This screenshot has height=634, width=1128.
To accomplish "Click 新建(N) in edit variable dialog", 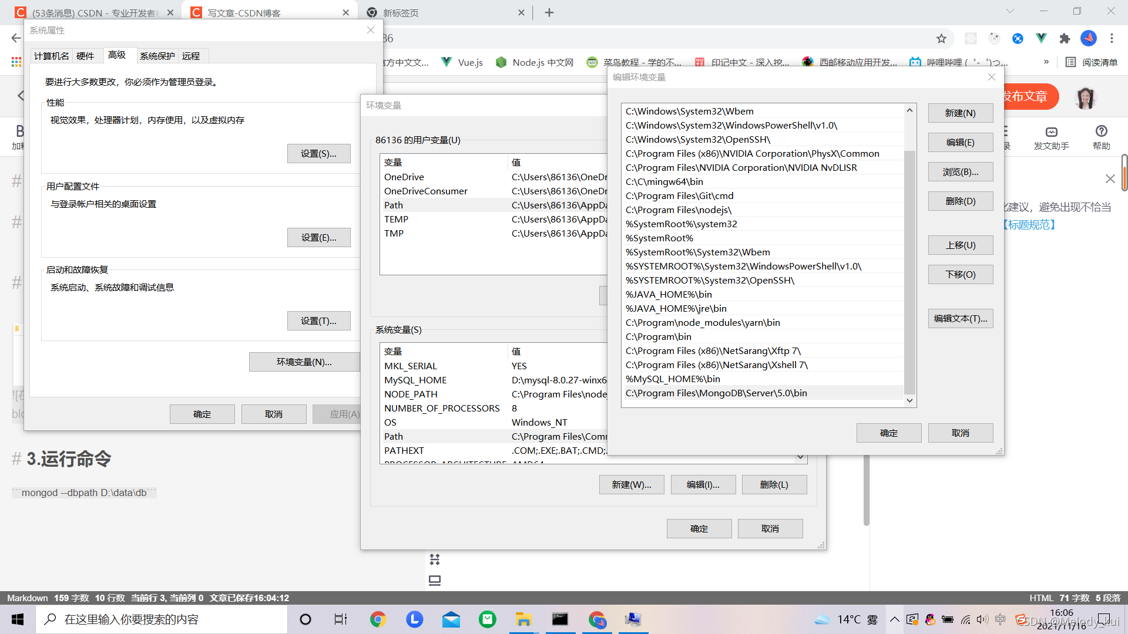I will (961, 113).
